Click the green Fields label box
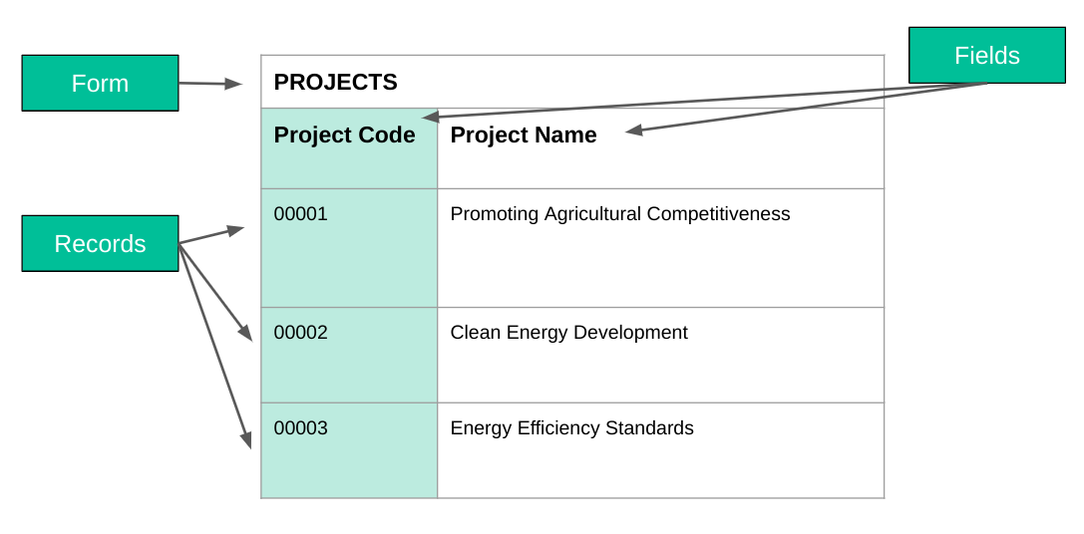The height and width of the screenshot is (534, 1084). [986, 55]
